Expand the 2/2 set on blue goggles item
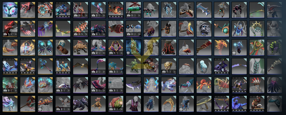Screen dimensions: 286x115 [139, 34]
